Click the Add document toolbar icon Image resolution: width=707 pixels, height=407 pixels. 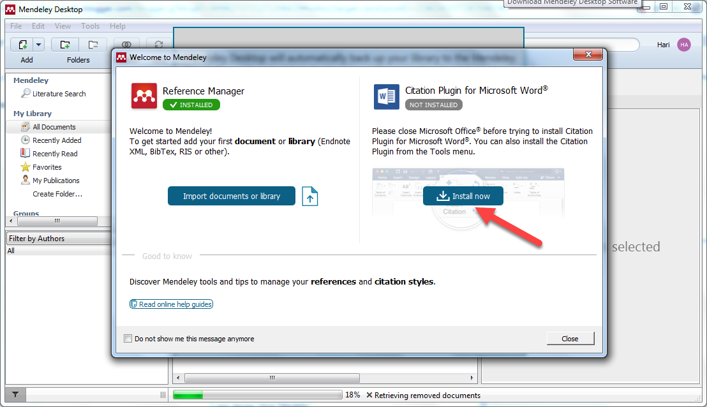[x=22, y=45]
